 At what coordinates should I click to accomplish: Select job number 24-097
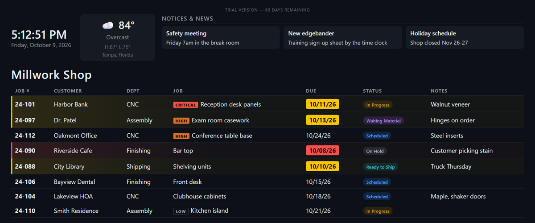point(25,120)
